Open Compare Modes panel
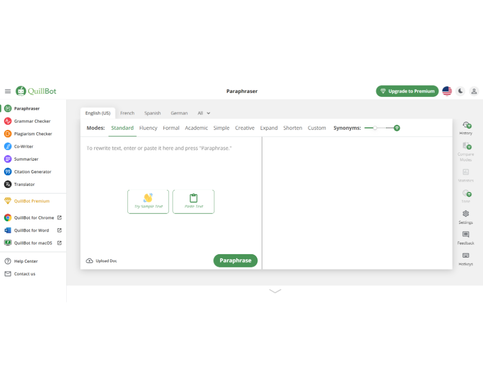This screenshot has height=385, width=483. click(x=466, y=152)
